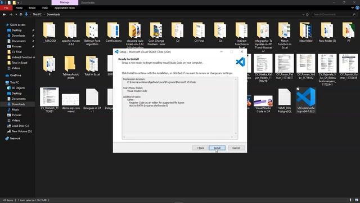Open Local Disk (C:) in the navigation pane
This screenshot has height=203, width=360.
click(x=20, y=126)
